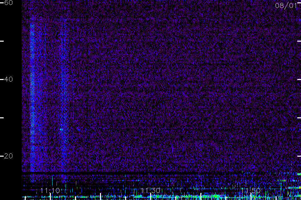Click the 11:50 time label
The image size is (301, 200).
[250, 191]
